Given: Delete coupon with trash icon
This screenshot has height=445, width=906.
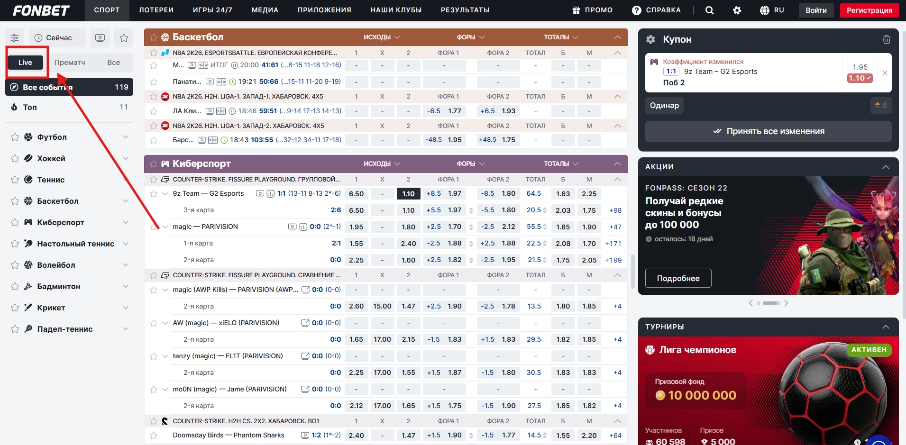Looking at the screenshot, I should point(887,39).
